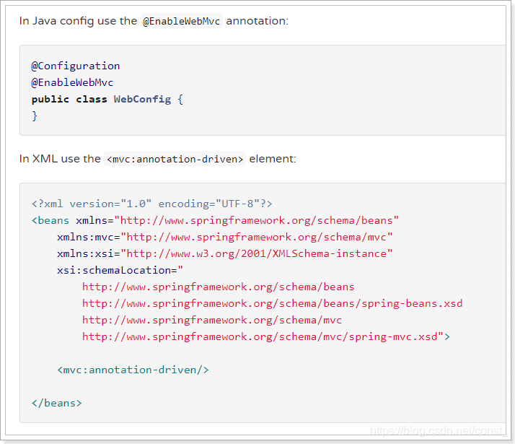Viewport: 515px width, 444px height.
Task: Click the <beans xmlns= schema/beans line
Action: (x=215, y=220)
